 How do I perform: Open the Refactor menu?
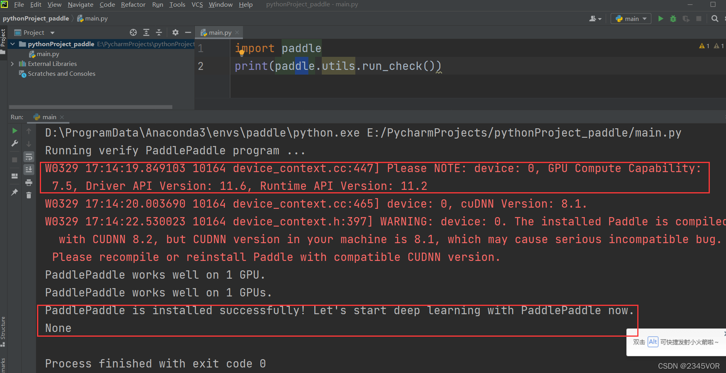[133, 4]
